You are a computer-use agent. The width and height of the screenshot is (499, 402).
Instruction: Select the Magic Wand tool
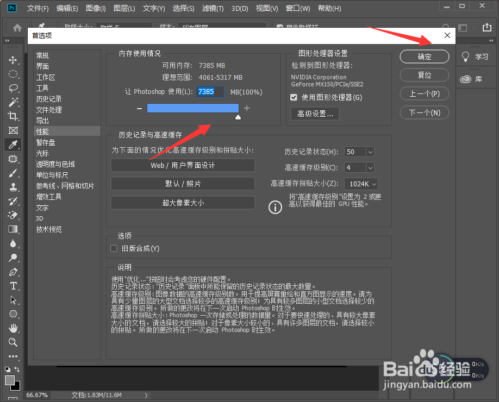(13, 102)
